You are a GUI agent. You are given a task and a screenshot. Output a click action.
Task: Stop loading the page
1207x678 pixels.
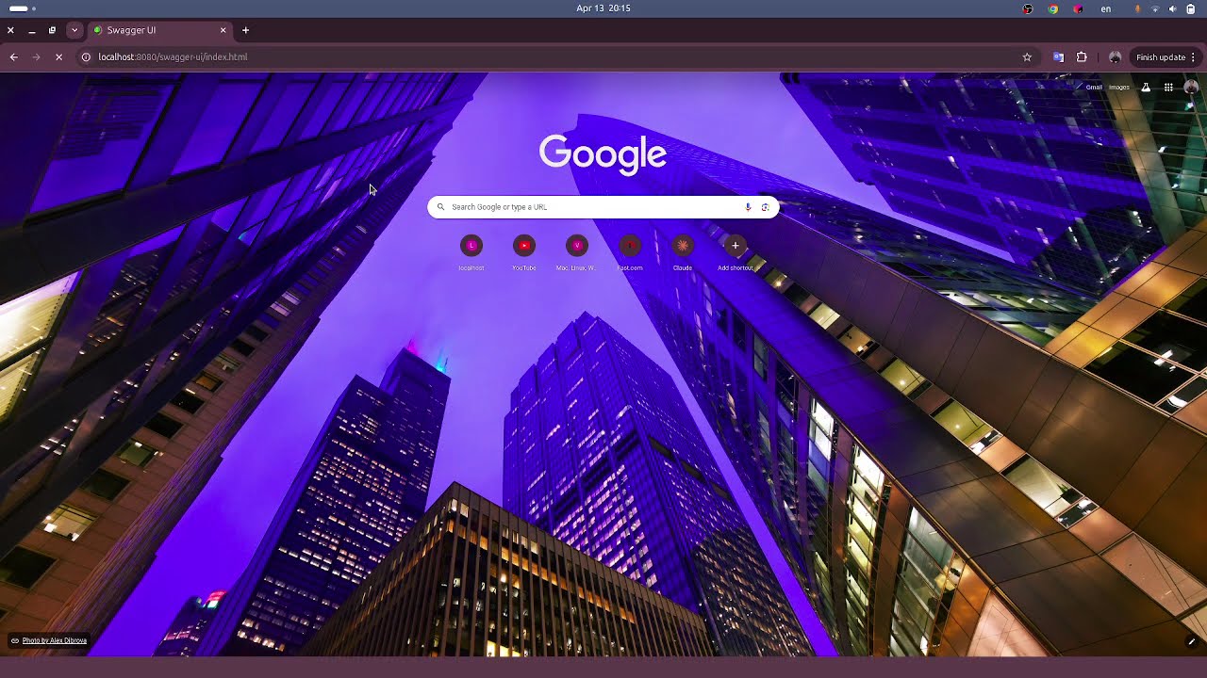58,57
